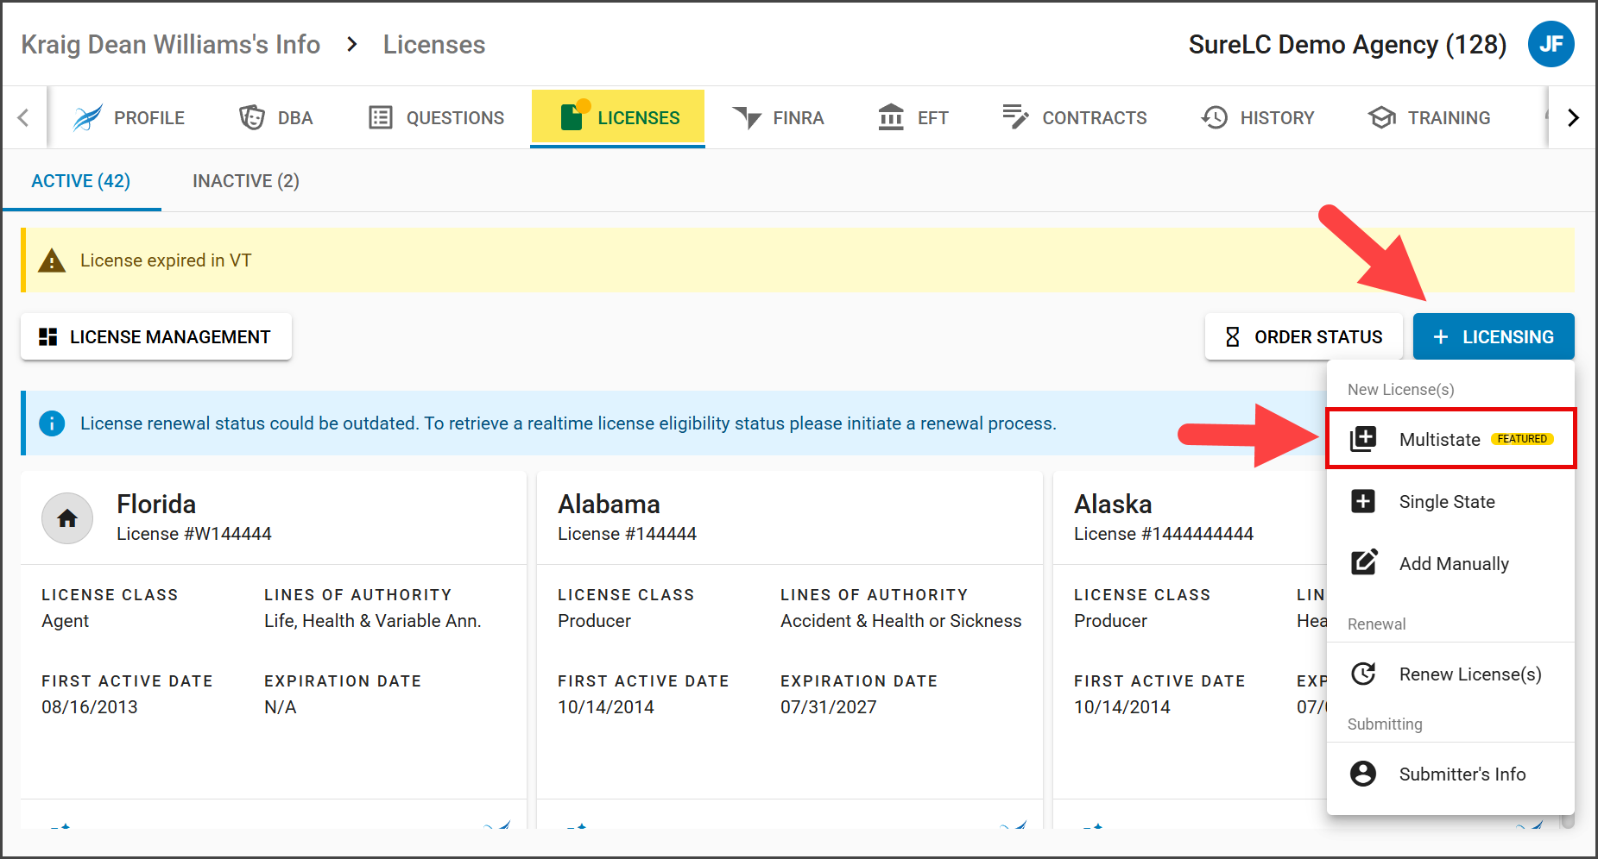Click the Profile feather icon

[x=87, y=117]
